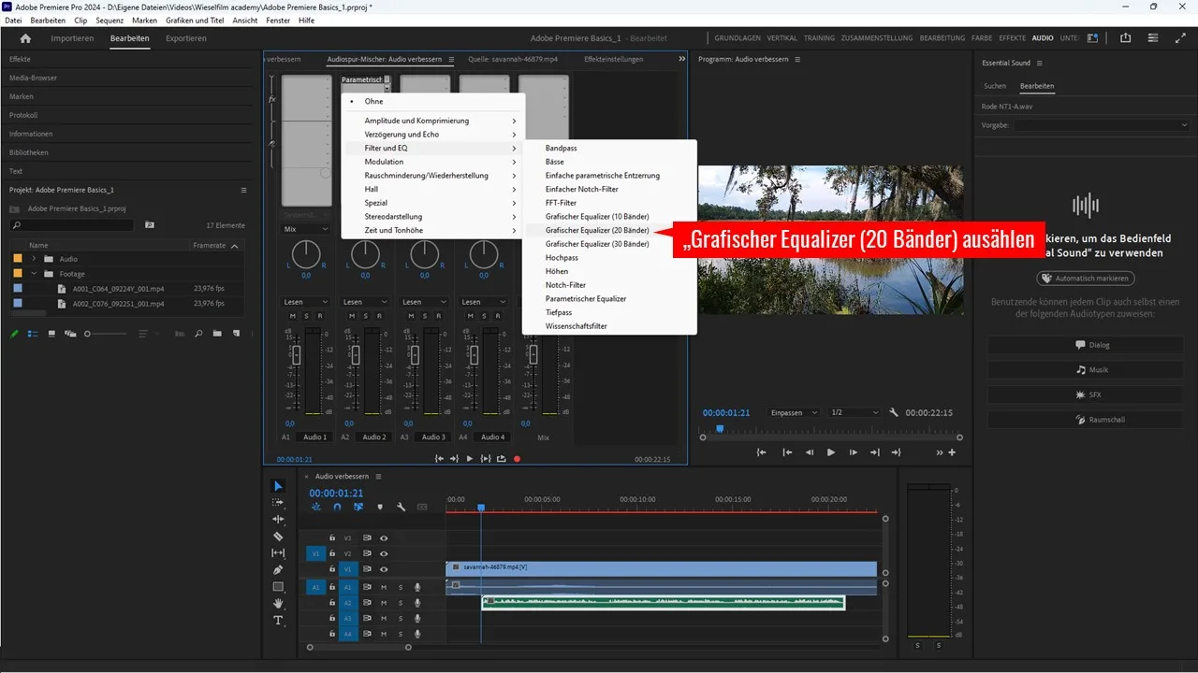Select the Pen tool

[278, 569]
